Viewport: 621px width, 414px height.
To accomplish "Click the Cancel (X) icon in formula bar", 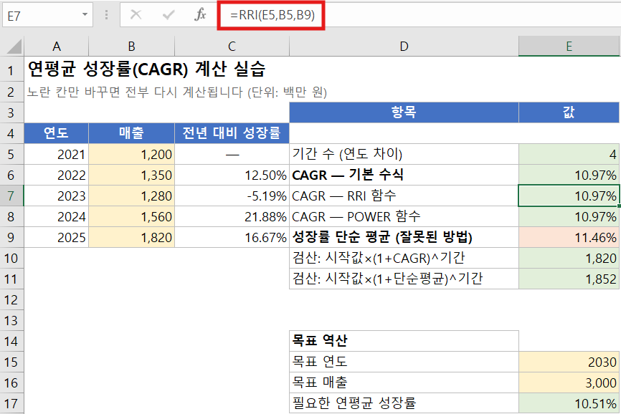I will pos(136,15).
